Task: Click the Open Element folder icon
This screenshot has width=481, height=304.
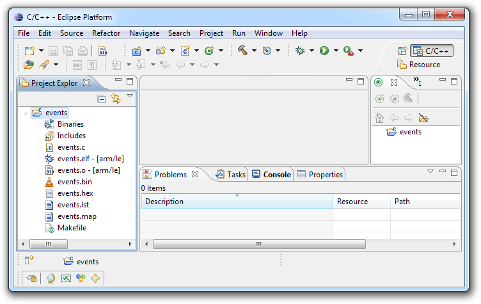Action: click(x=29, y=65)
